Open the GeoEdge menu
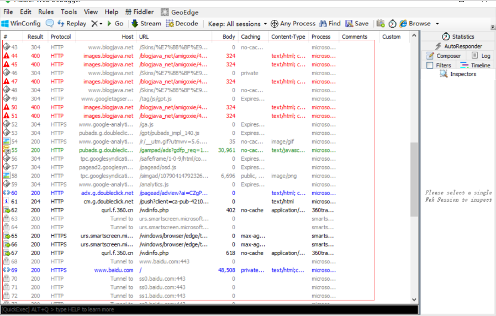Screen dimensions: 496x316 pyautogui.click(x=180, y=12)
